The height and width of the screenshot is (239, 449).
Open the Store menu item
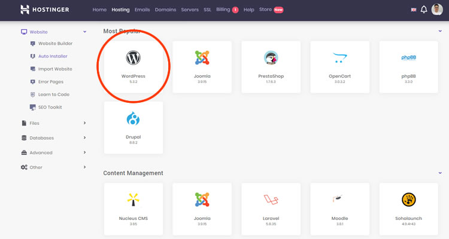[x=265, y=10]
